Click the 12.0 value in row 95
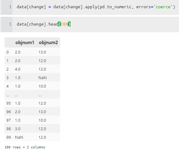The height and width of the screenshot is (156, 179). coord(42,103)
